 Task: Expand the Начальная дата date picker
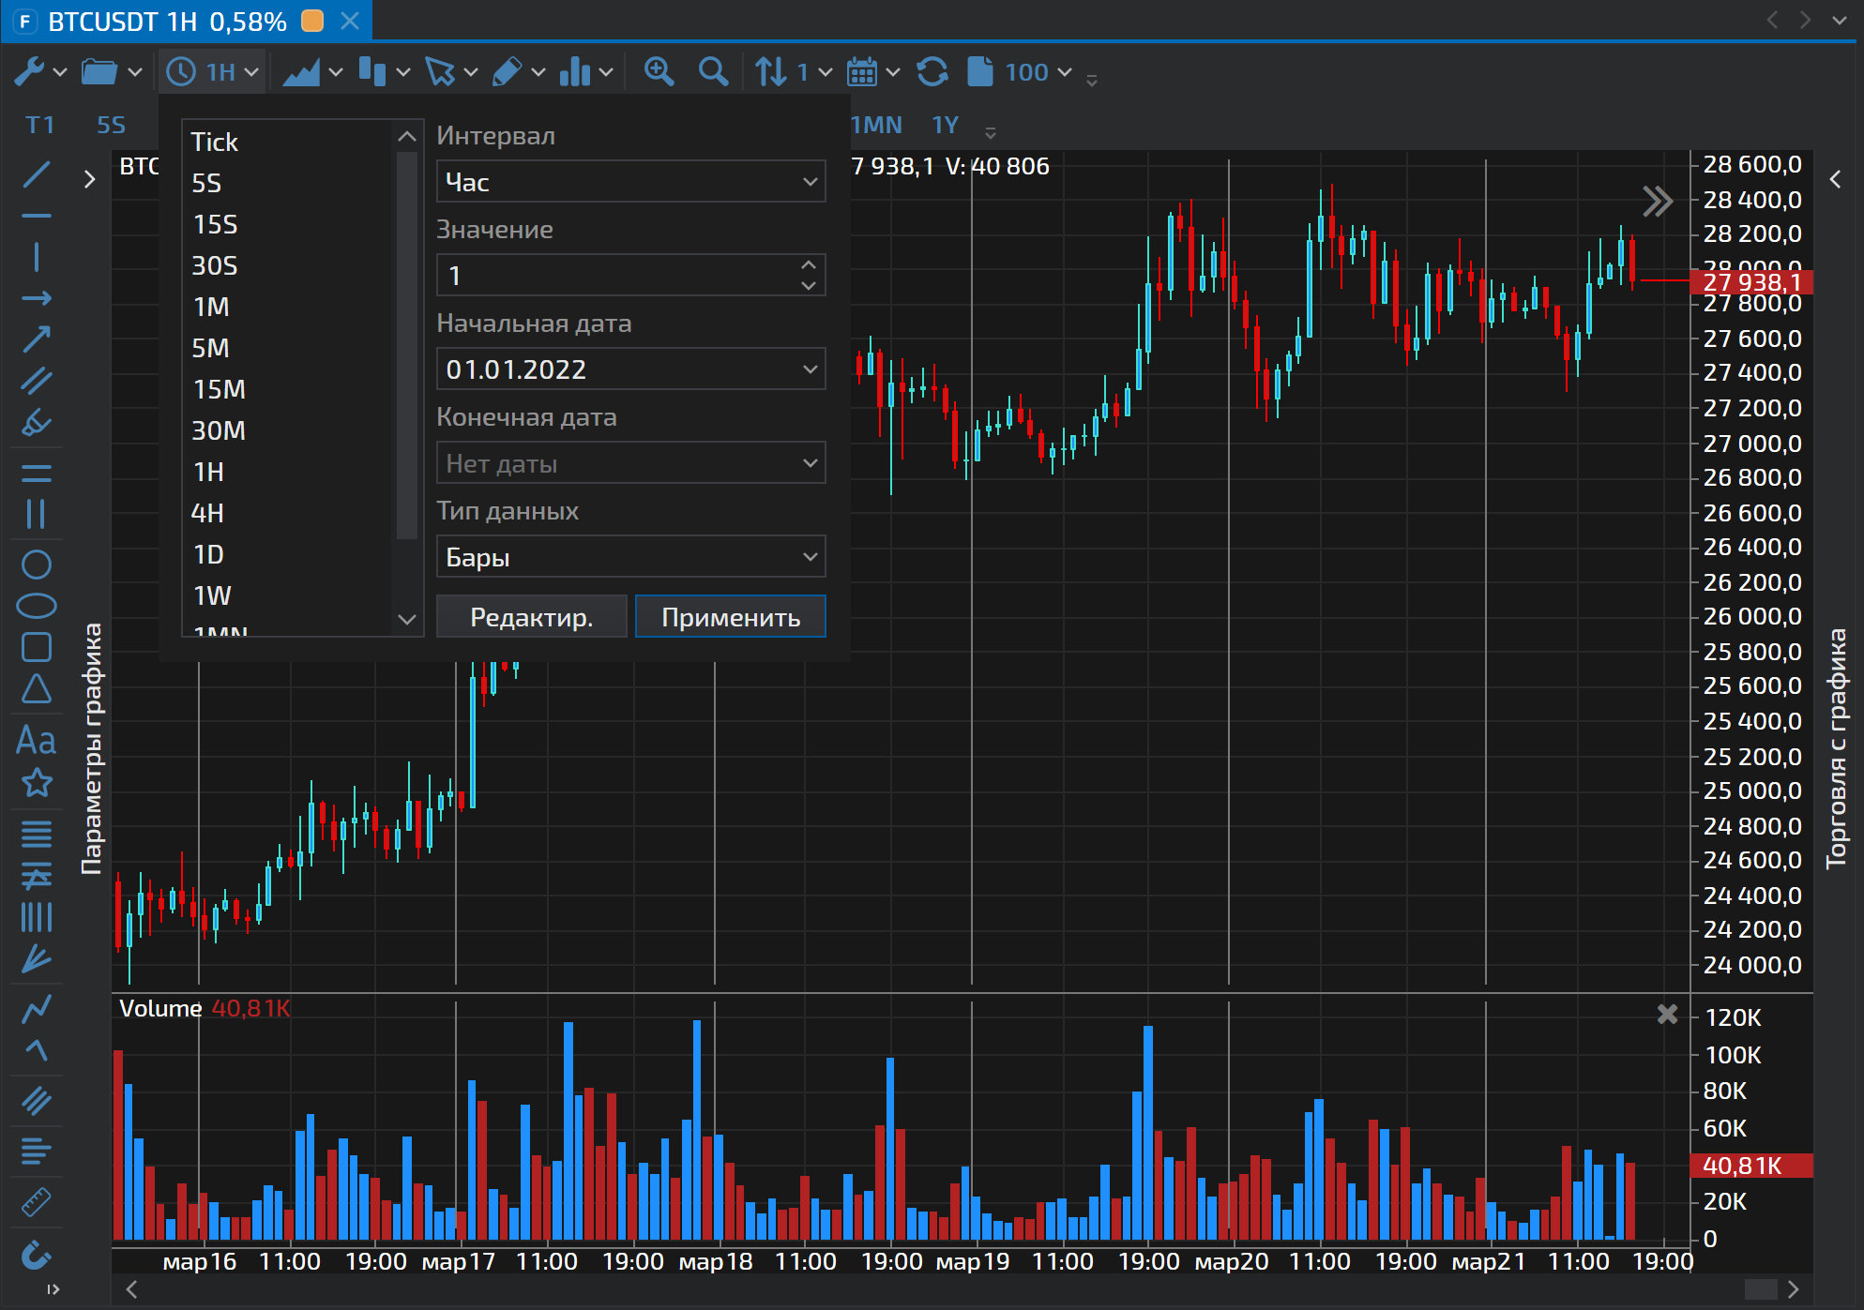click(x=810, y=369)
